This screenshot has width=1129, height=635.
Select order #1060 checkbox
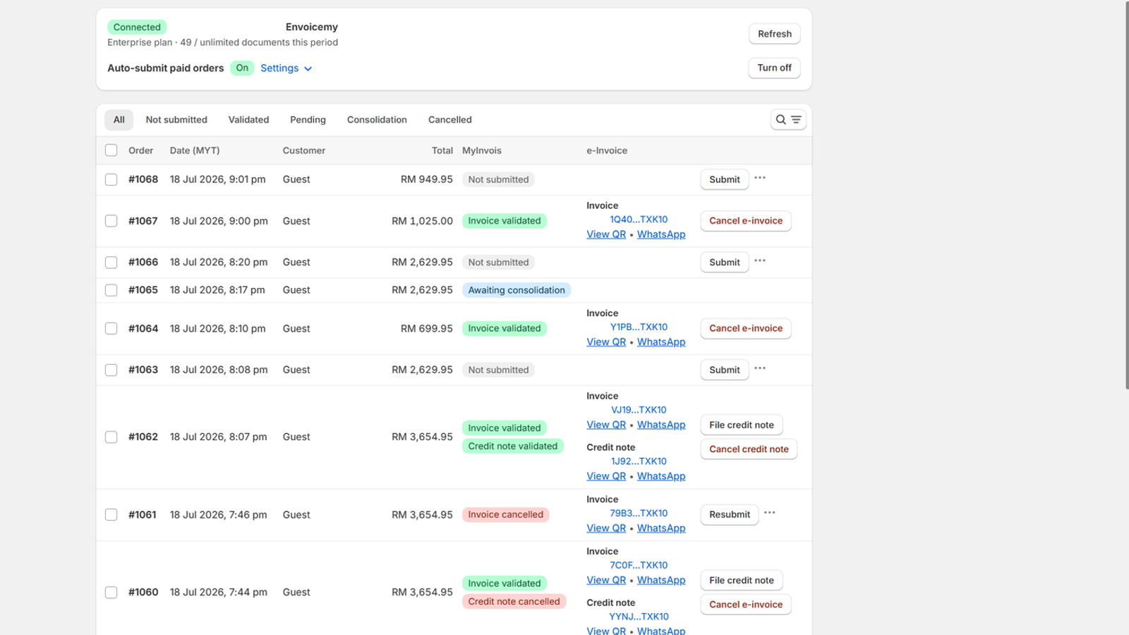[111, 592]
